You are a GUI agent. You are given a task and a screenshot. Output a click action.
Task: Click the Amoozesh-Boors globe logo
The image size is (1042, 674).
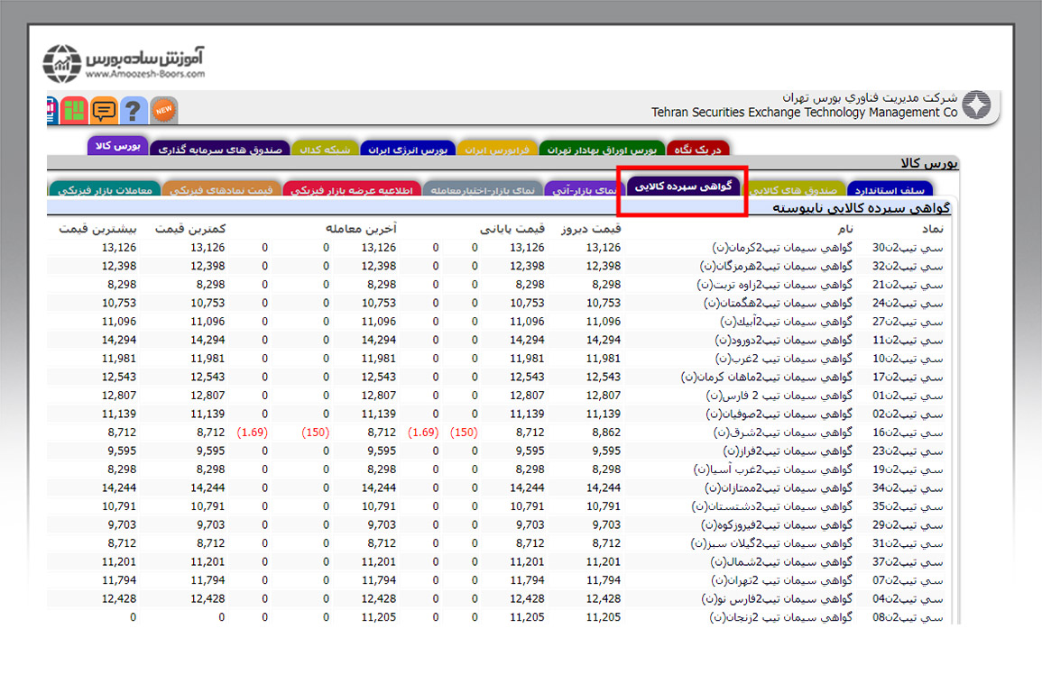point(63,63)
